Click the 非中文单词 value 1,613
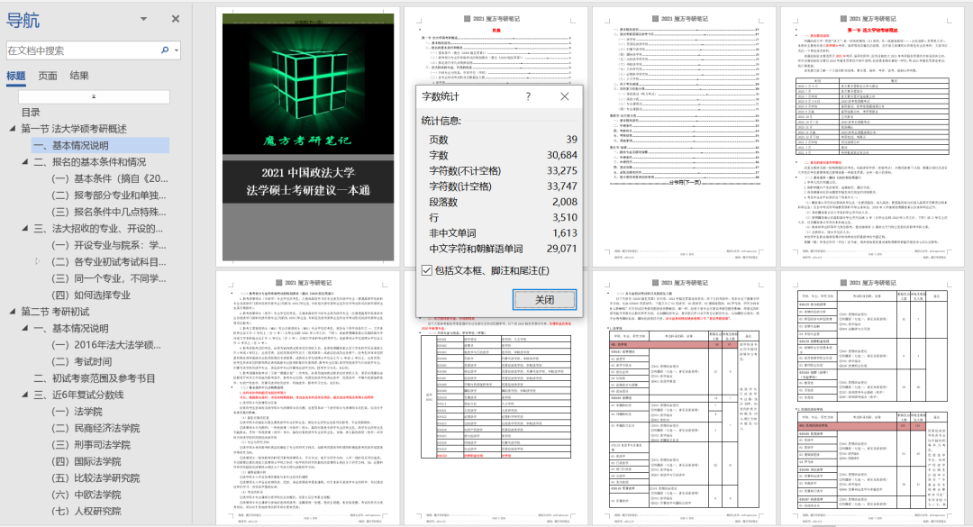Viewport: 973px width, 527px height. pos(565,232)
